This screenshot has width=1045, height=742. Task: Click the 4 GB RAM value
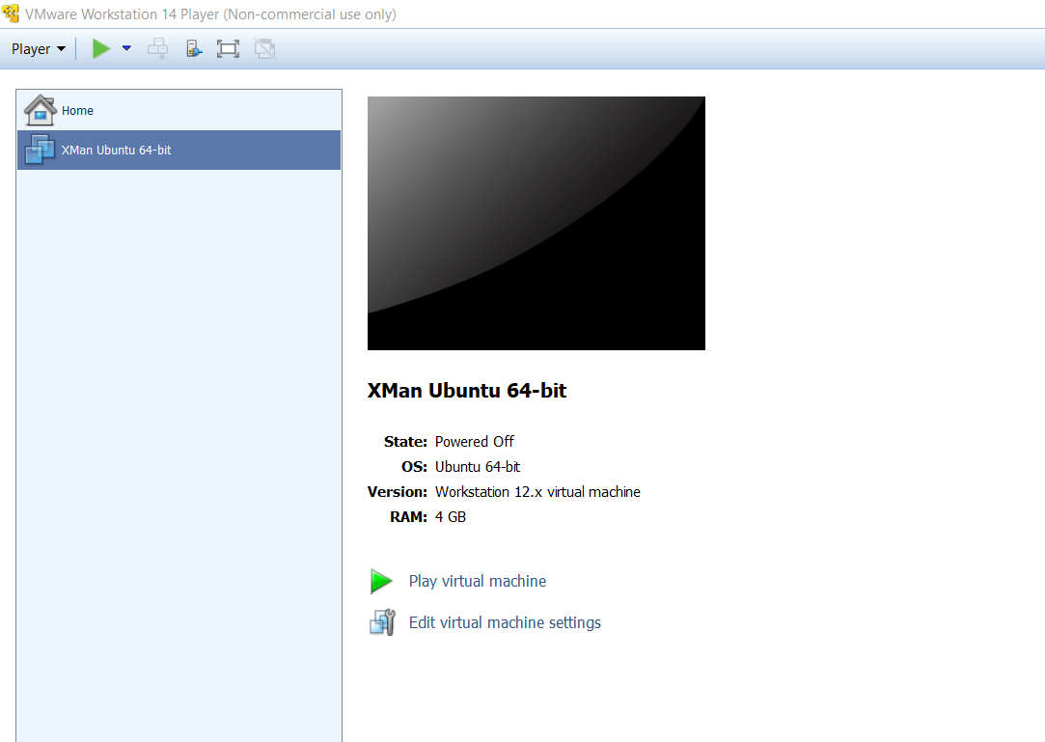click(451, 517)
